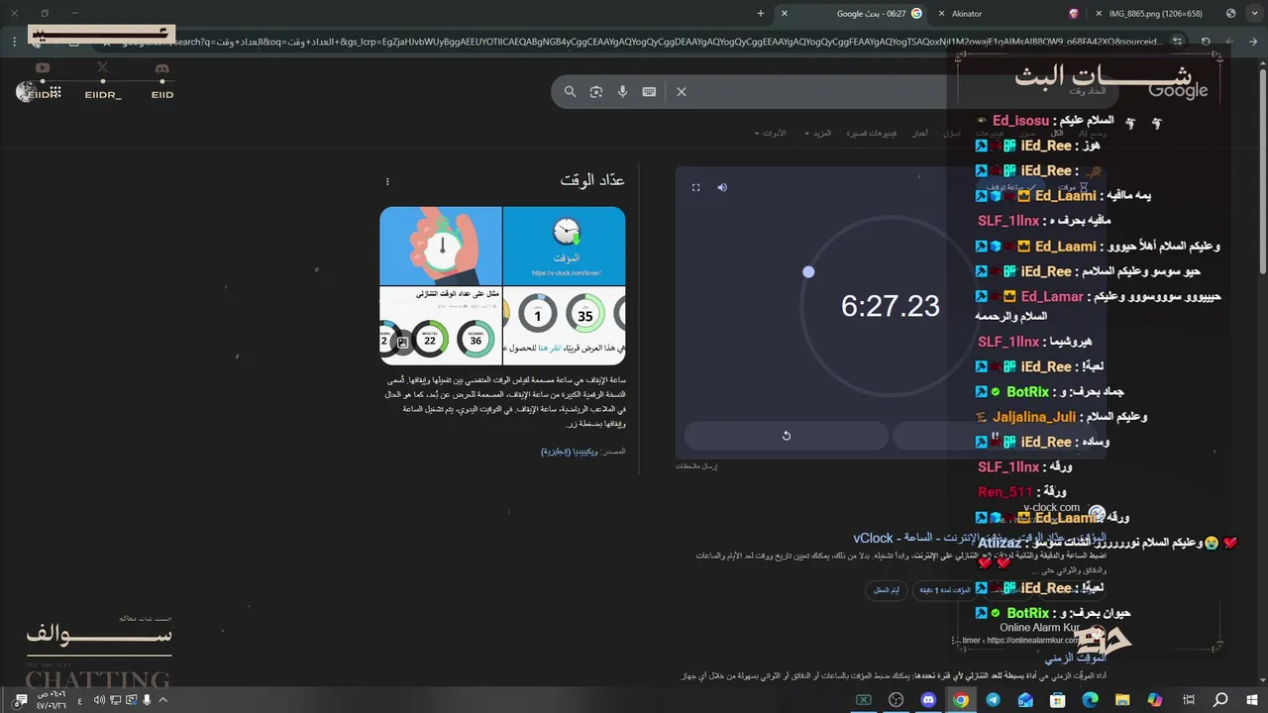Open the Discord icon in stream overlay
This screenshot has width=1268, height=713.
pos(162,68)
